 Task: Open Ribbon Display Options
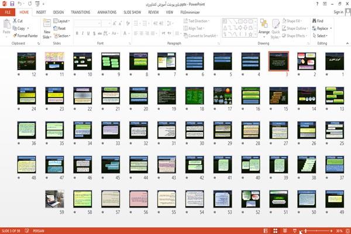pyautogui.click(x=325, y=4)
